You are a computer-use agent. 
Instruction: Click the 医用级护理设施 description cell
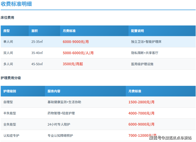(x=142, y=64)
